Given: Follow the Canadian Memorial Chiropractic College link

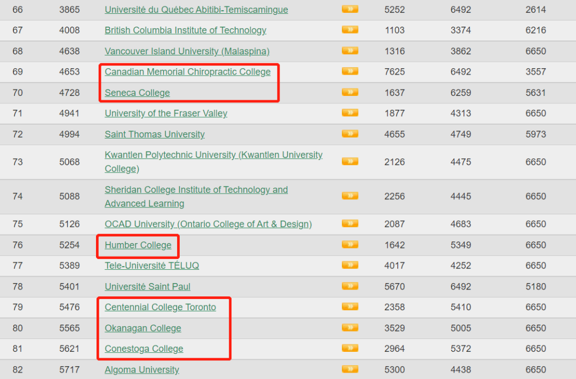Looking at the screenshot, I should coord(188,71).
